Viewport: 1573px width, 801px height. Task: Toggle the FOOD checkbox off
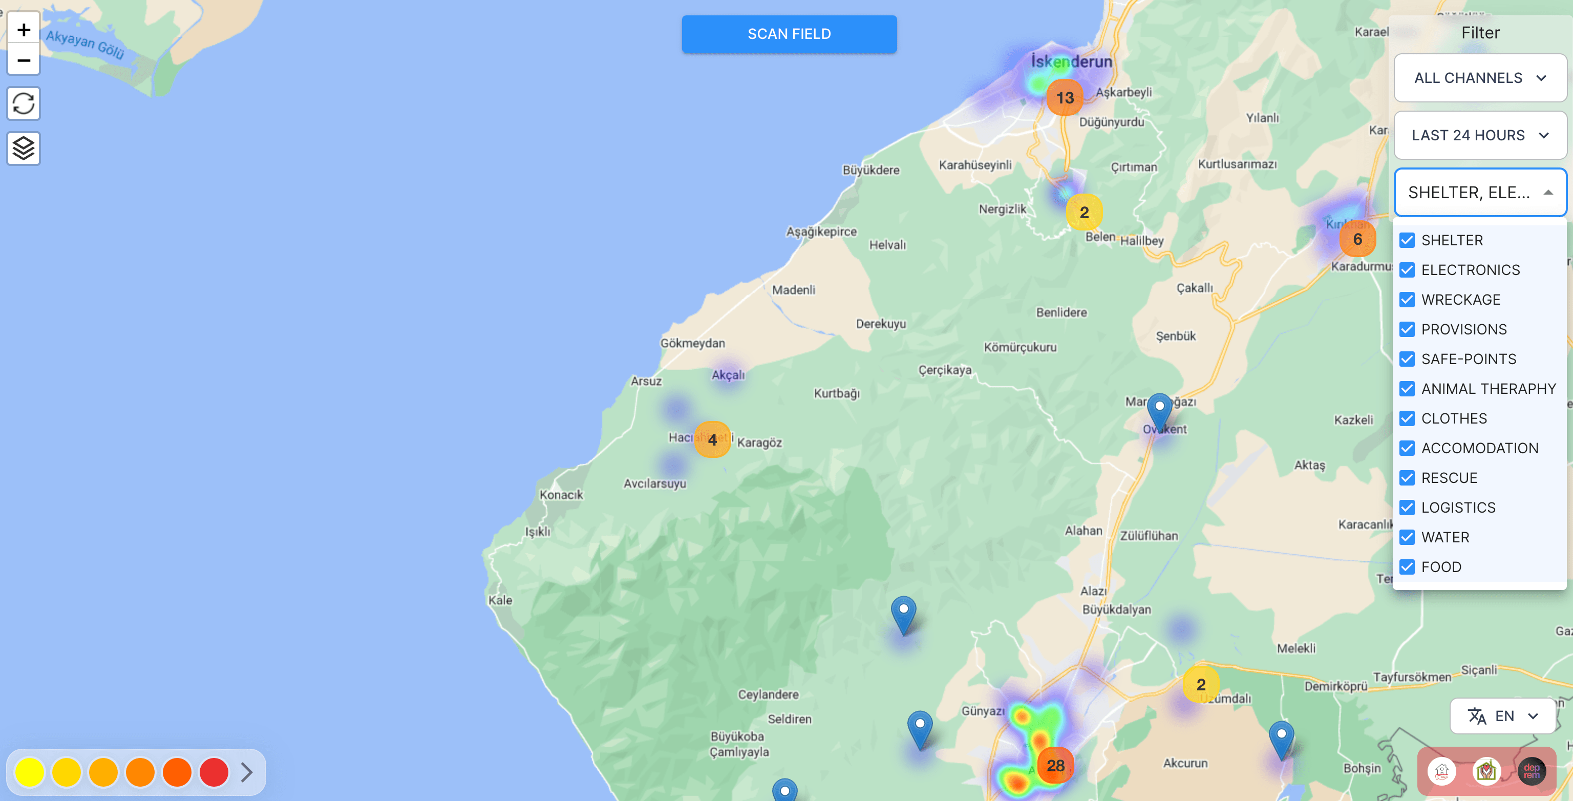[x=1407, y=566]
